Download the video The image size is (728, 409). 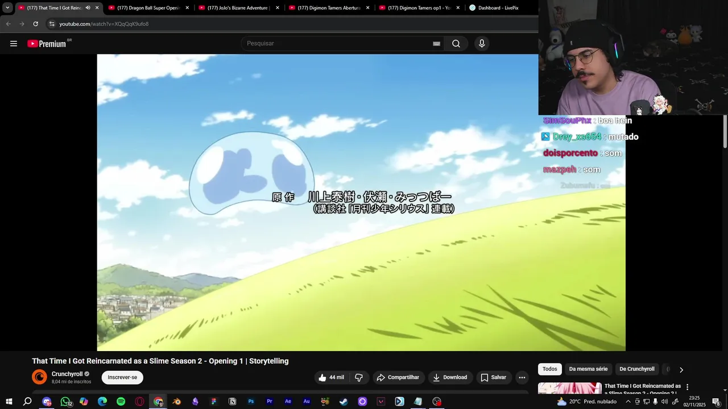[449, 377]
